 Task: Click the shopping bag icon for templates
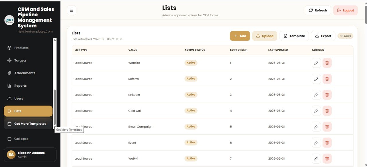pyautogui.click(x=9, y=124)
